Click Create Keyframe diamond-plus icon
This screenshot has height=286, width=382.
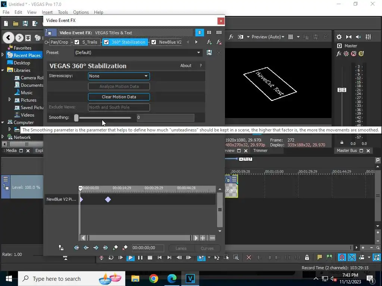tap(115, 248)
